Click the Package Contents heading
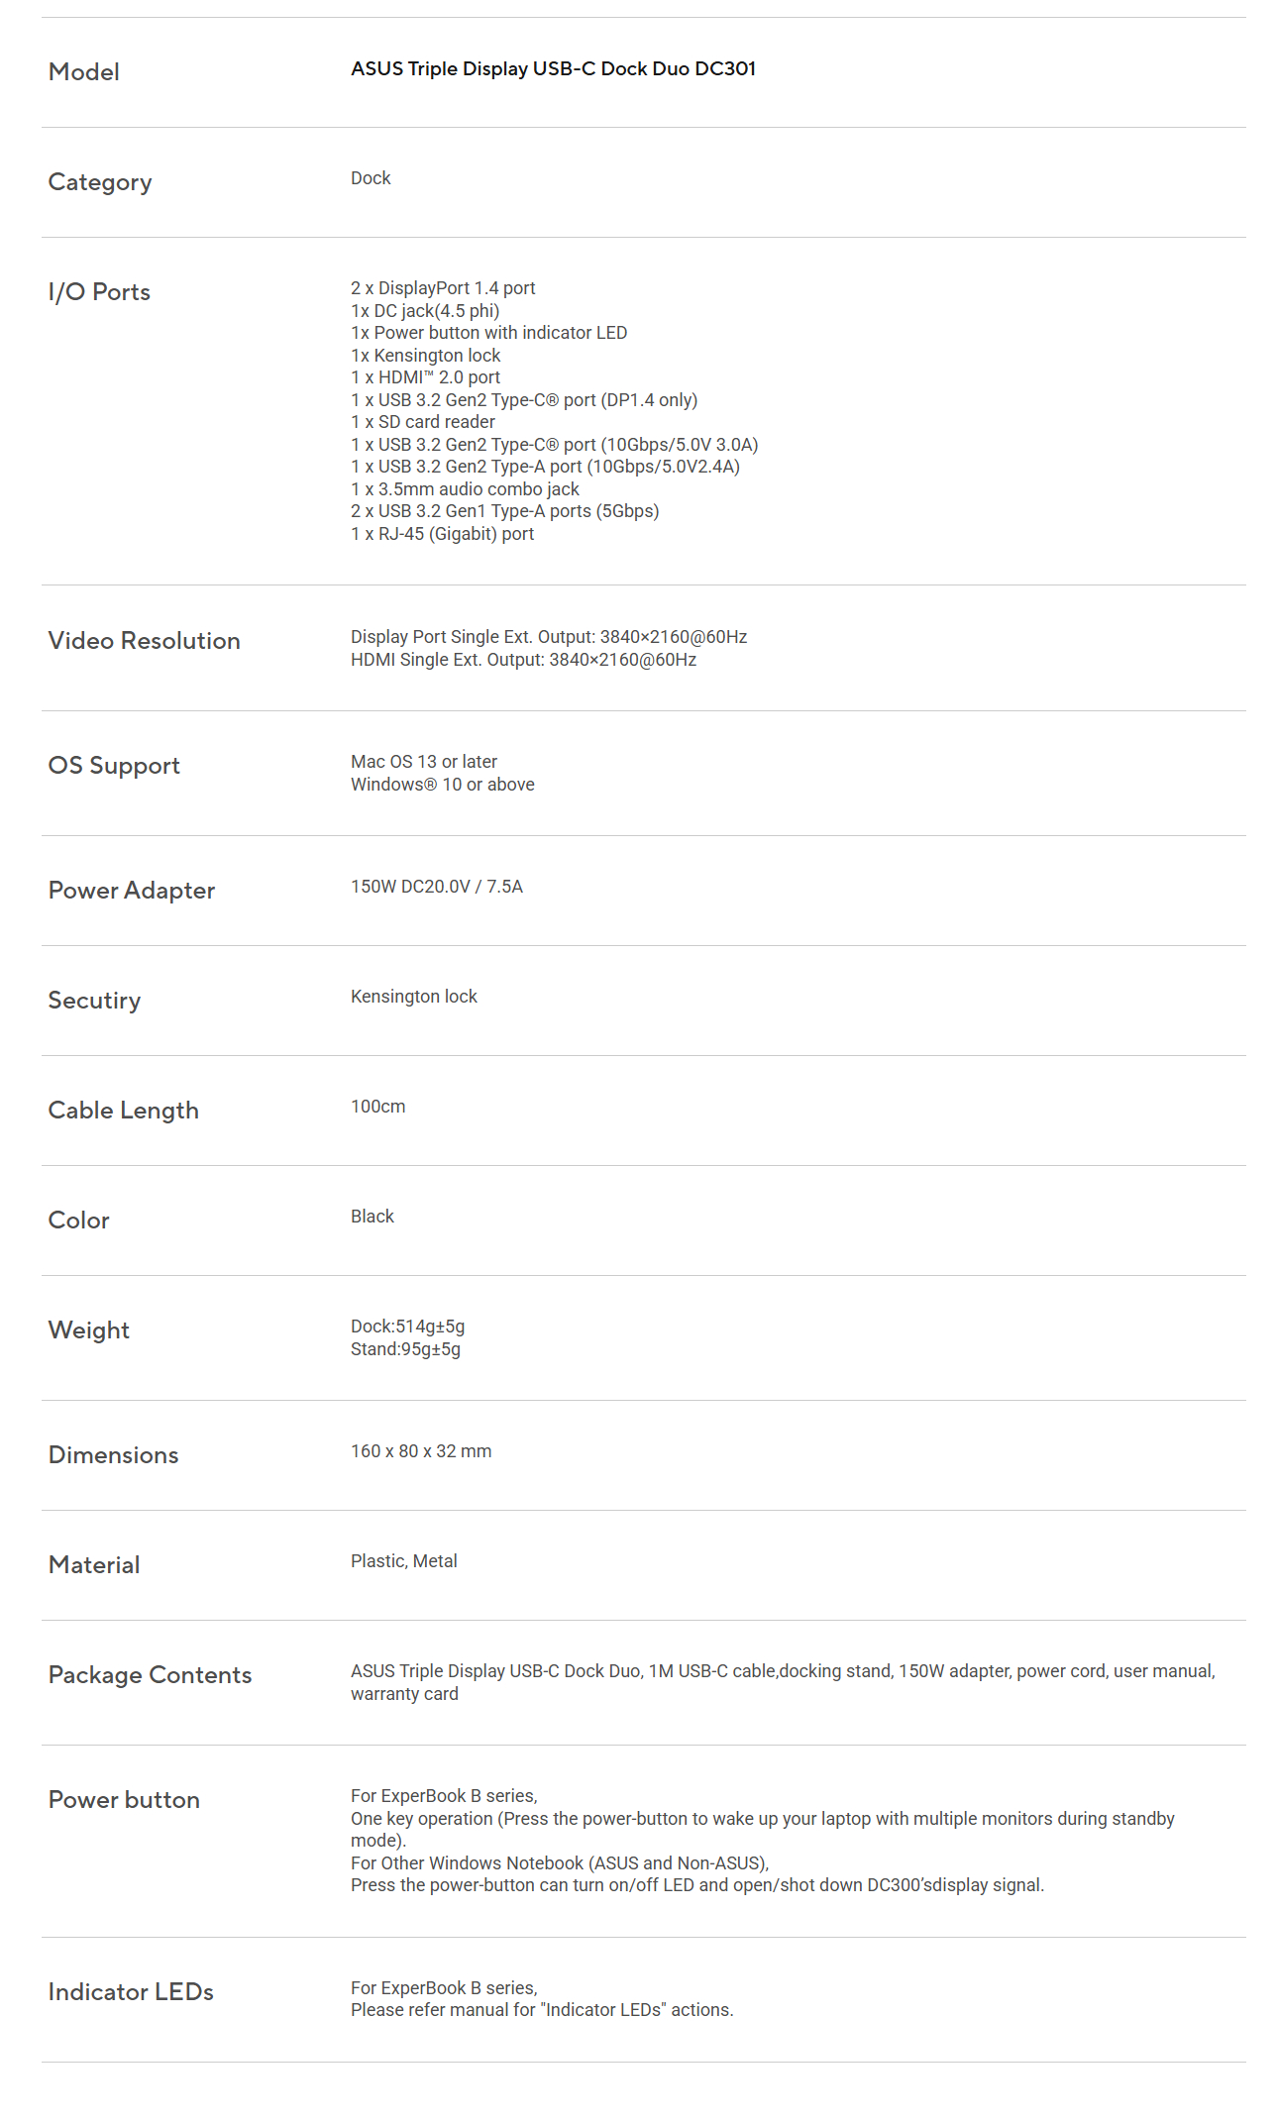Viewport: 1278px width, 2124px height. [x=151, y=1675]
